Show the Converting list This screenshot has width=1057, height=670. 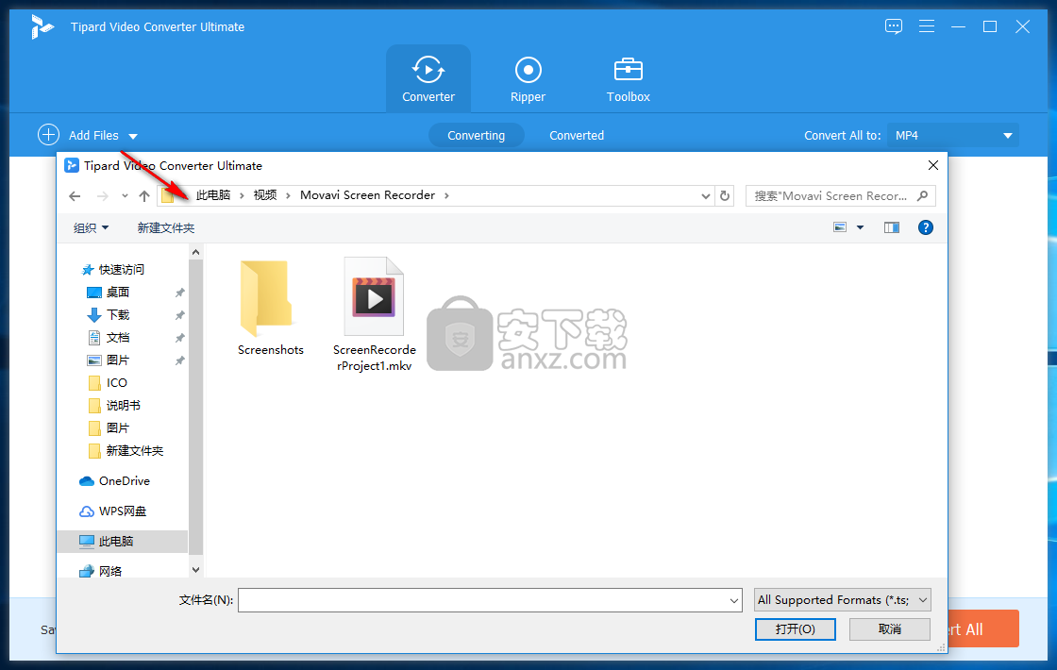pyautogui.click(x=476, y=136)
